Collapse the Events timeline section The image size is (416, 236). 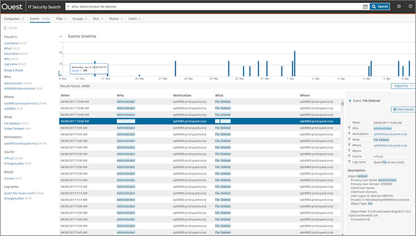(61, 37)
